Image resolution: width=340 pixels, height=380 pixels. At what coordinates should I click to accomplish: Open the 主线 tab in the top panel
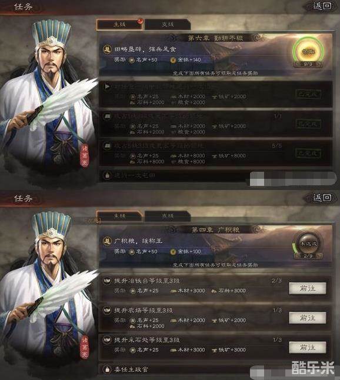(x=119, y=25)
